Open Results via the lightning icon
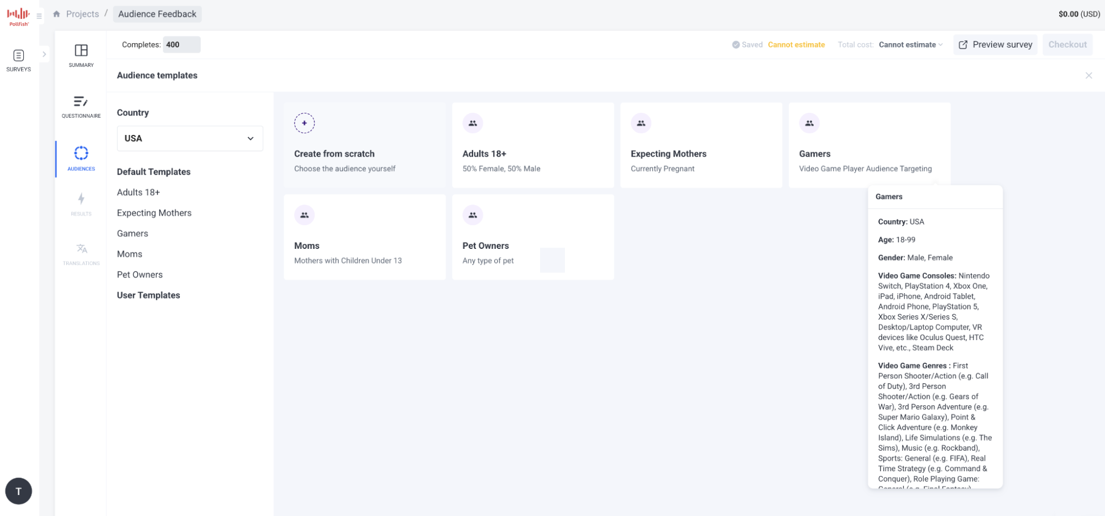The height and width of the screenshot is (516, 1105). click(81, 199)
